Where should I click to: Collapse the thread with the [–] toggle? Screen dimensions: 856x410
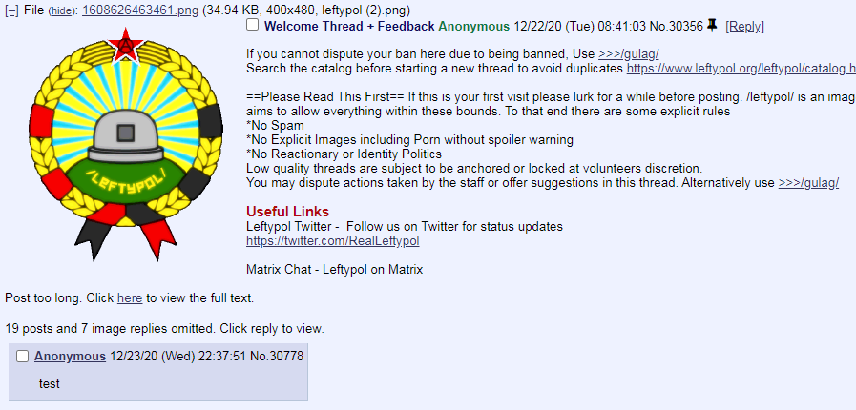point(11,10)
